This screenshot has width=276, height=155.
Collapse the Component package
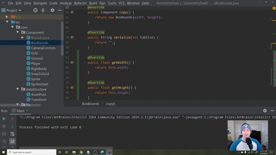point(18,32)
